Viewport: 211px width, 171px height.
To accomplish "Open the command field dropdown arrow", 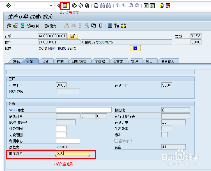I will tap(51, 6).
